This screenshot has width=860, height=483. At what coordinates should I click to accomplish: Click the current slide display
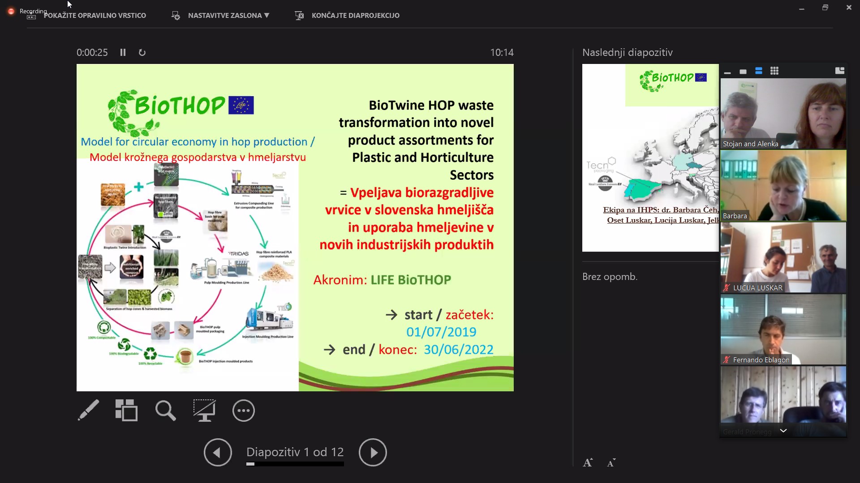pyautogui.click(x=295, y=228)
